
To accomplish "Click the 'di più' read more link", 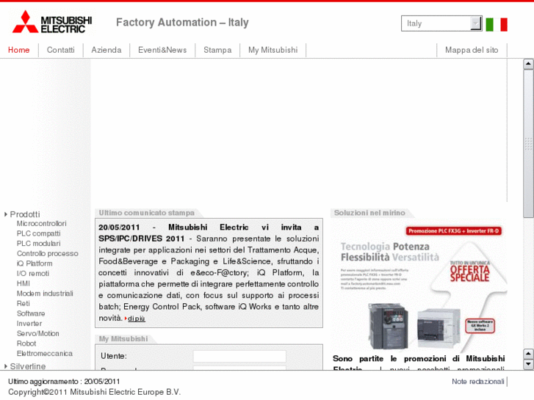I will 136,319.
